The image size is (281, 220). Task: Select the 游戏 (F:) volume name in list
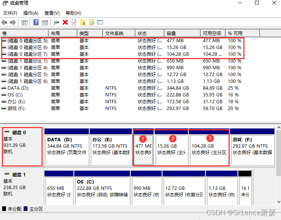[16, 108]
